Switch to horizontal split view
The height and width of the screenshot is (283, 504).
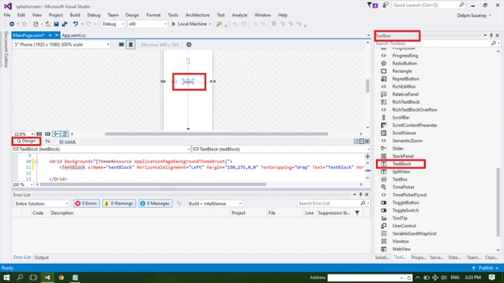click(361, 141)
